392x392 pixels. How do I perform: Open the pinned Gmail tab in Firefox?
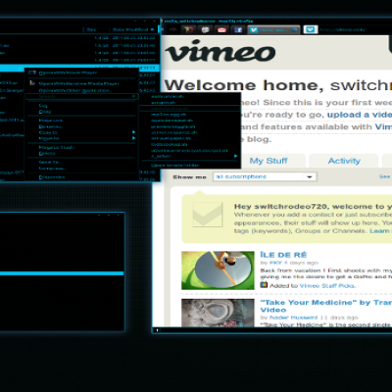point(221,29)
